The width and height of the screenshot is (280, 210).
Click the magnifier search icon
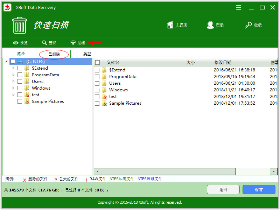coord(44,43)
